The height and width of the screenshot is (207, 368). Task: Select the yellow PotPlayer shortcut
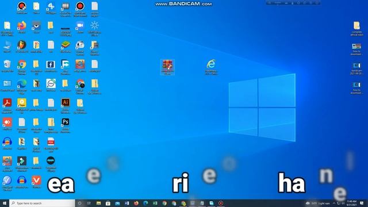click(22, 106)
